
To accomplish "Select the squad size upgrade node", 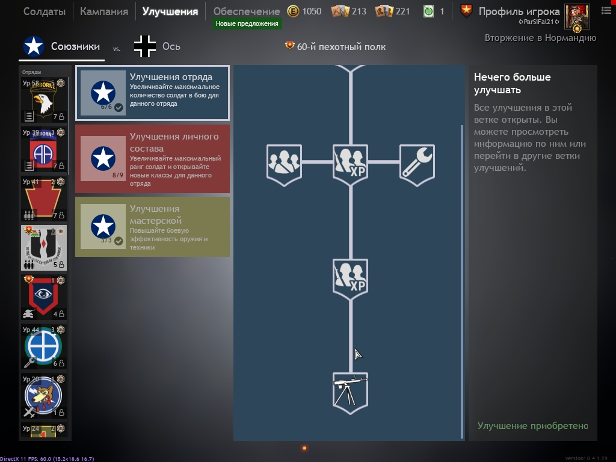I will 284,162.
